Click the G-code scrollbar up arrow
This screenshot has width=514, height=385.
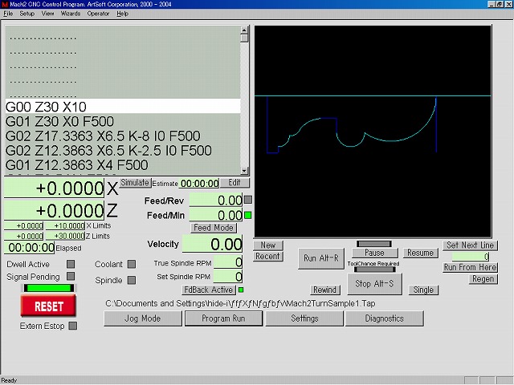click(244, 30)
